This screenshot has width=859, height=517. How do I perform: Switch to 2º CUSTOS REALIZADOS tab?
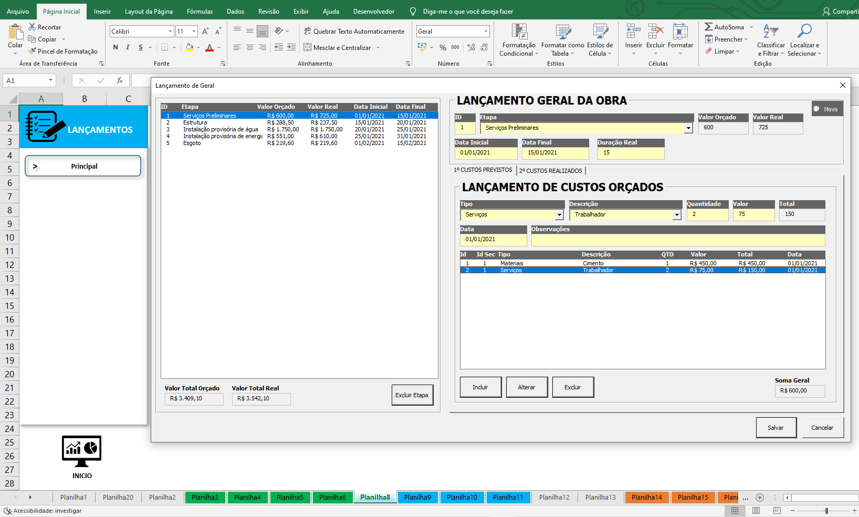pos(550,171)
